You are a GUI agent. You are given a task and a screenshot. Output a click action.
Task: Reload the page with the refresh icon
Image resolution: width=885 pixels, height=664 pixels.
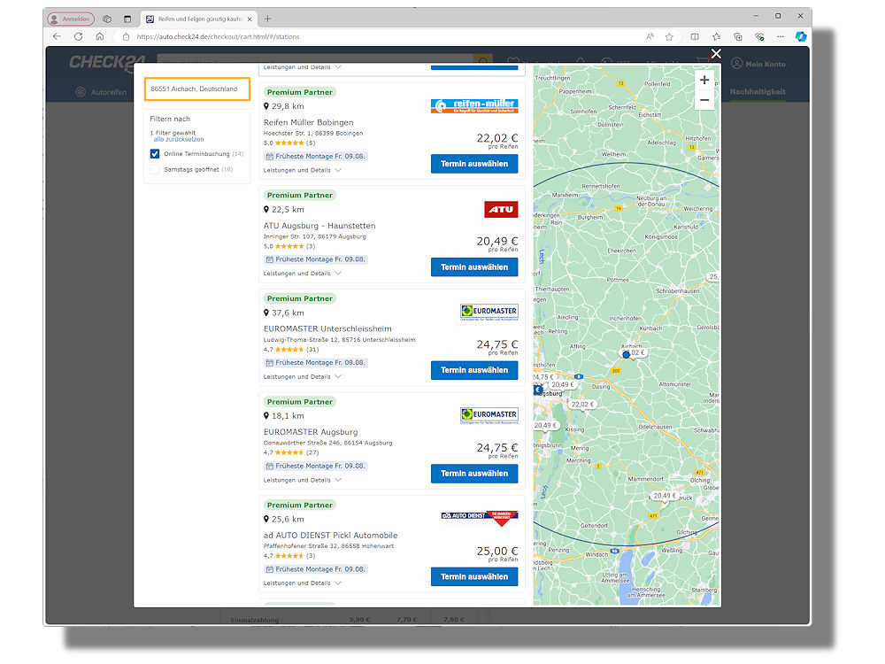click(79, 36)
